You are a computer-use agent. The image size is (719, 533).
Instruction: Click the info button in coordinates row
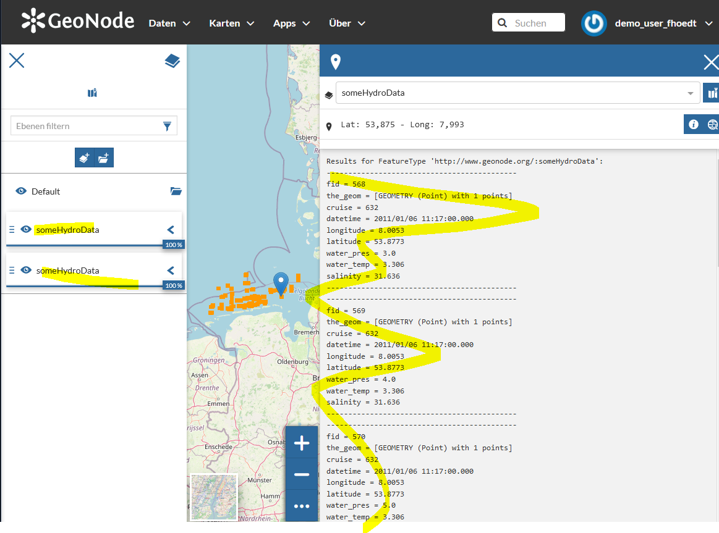tap(693, 124)
